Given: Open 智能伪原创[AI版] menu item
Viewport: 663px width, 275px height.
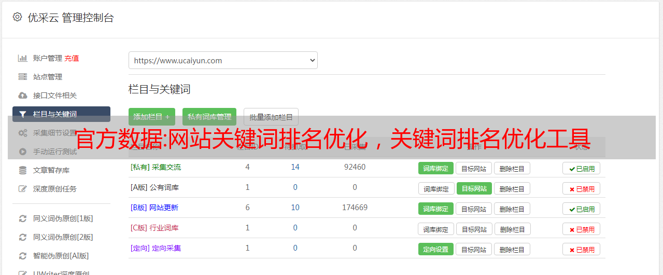Looking at the screenshot, I should click(x=61, y=256).
